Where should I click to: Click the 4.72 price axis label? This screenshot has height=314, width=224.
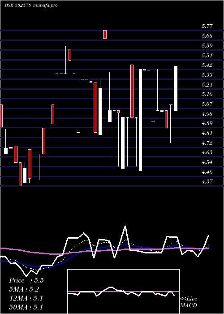207,143
